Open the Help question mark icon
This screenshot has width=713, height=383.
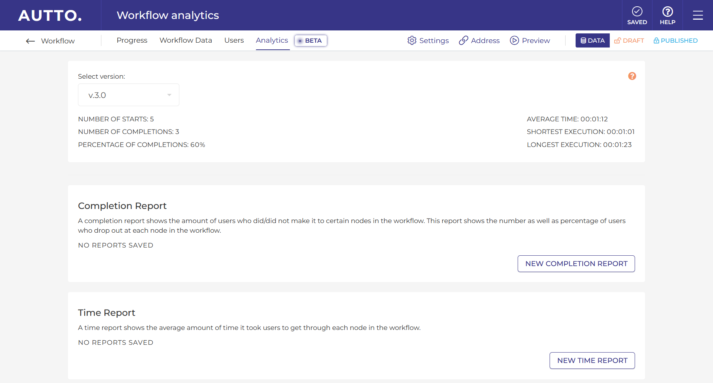[x=667, y=12]
